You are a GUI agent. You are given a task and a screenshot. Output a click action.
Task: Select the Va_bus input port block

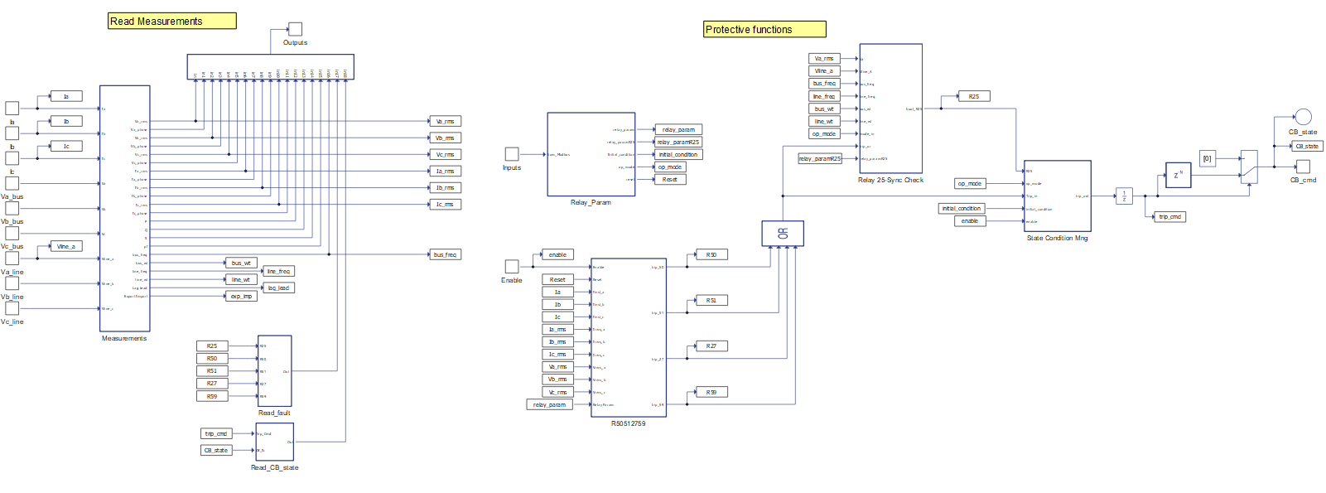point(12,183)
